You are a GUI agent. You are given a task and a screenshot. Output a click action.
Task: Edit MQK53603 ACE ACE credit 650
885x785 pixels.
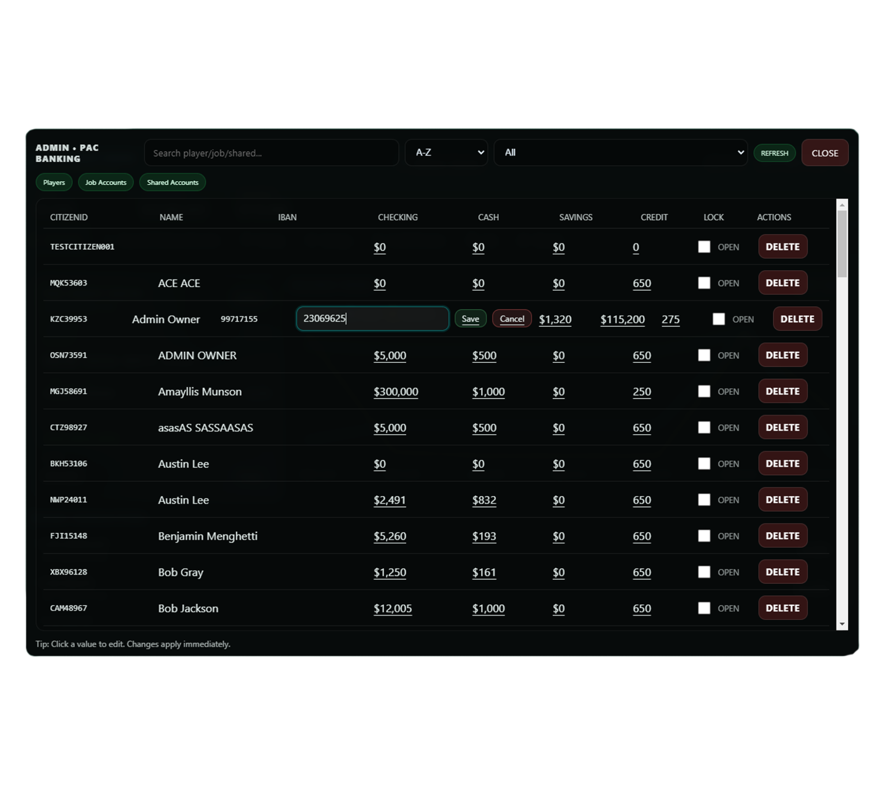point(642,283)
